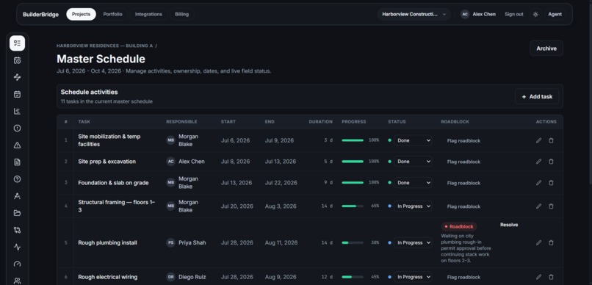592x285 pixels.
Task: Open the Gantt chart sidebar icon
Action: click(x=17, y=112)
